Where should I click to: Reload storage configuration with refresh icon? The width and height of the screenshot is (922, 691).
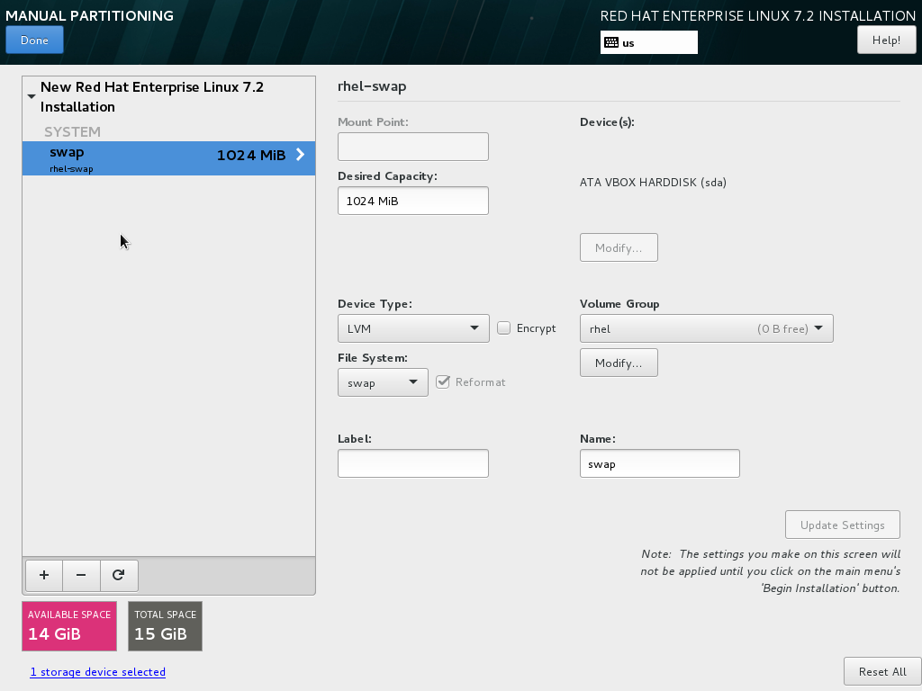click(119, 575)
